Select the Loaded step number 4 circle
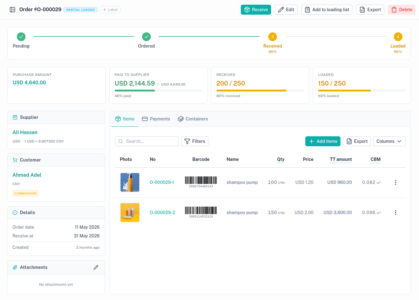This screenshot has height=300, width=419. [x=398, y=37]
